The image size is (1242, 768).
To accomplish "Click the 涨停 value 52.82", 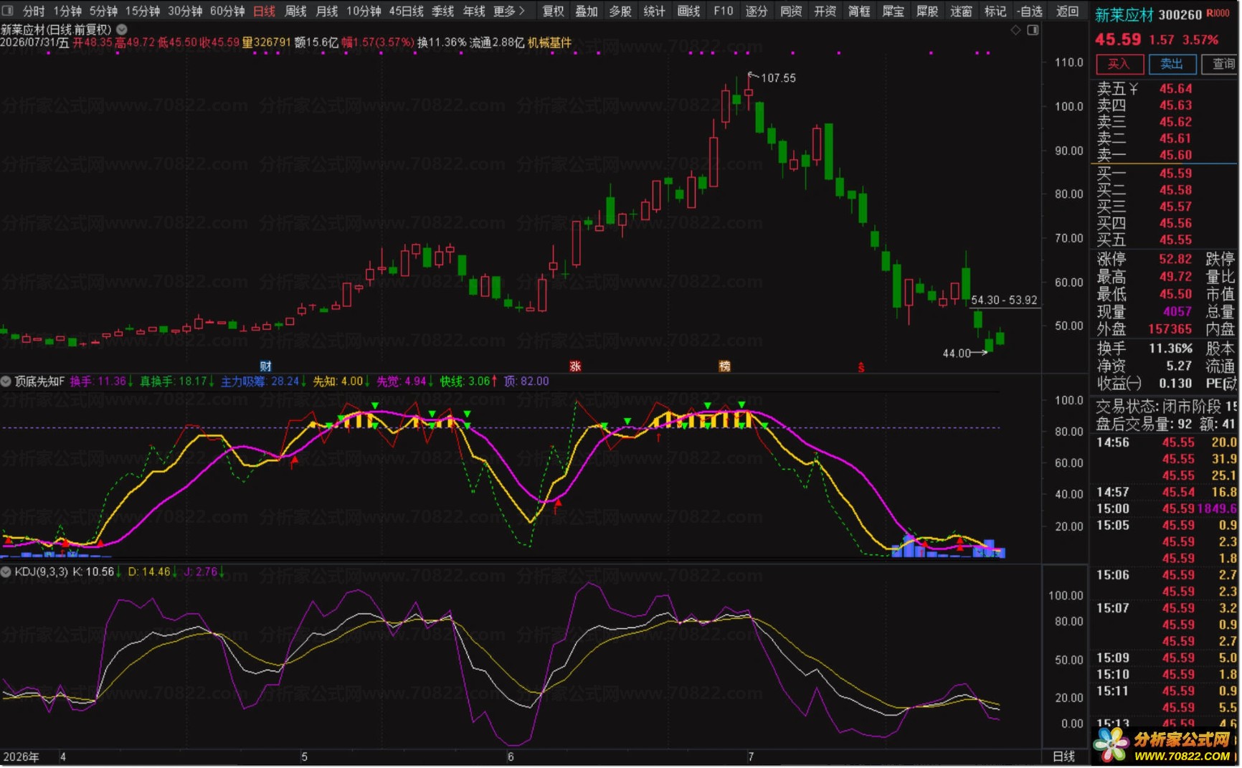I will [x=1175, y=260].
